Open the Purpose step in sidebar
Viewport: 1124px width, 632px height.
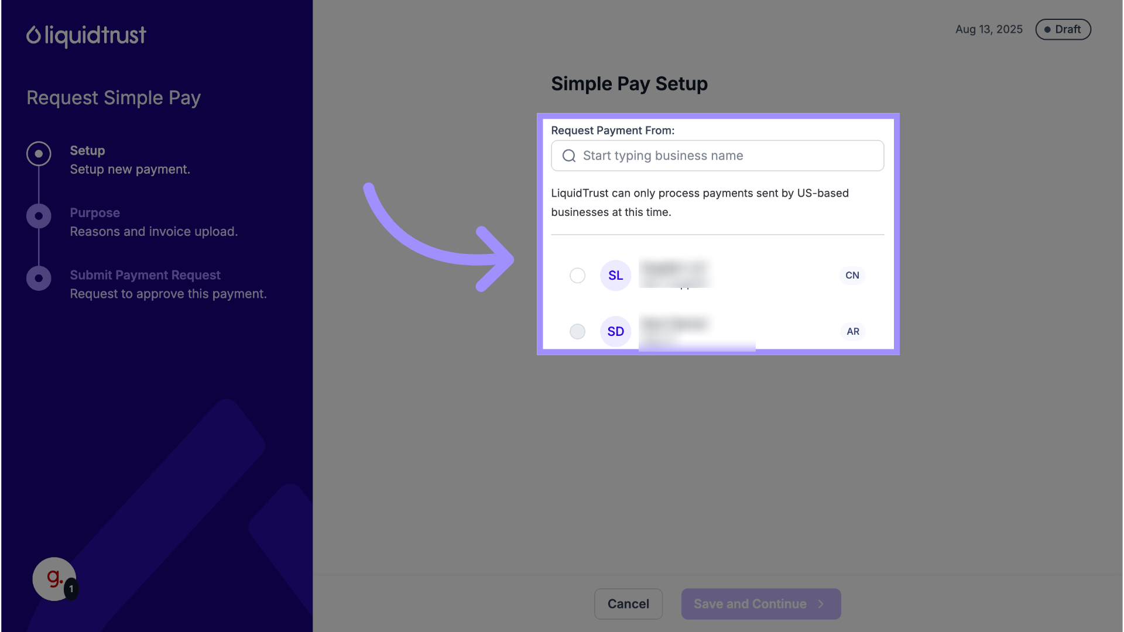(95, 213)
